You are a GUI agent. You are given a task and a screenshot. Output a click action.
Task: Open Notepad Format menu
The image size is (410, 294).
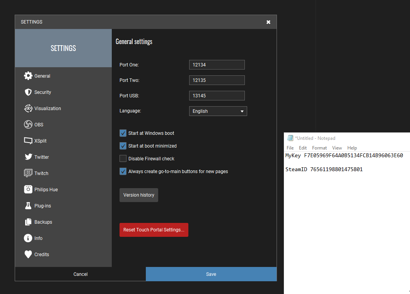point(319,148)
